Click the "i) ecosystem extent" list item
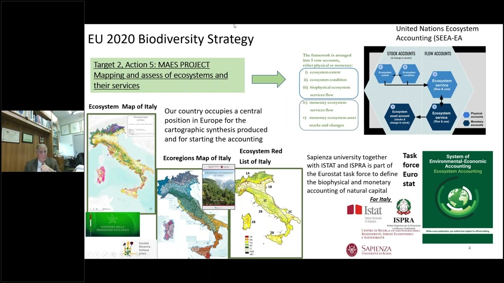This screenshot has width=504, height=283. [322, 72]
